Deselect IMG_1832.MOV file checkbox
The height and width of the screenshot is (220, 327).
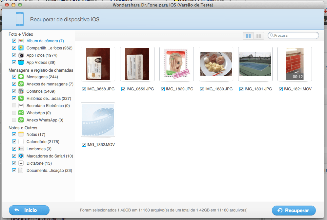84,145
